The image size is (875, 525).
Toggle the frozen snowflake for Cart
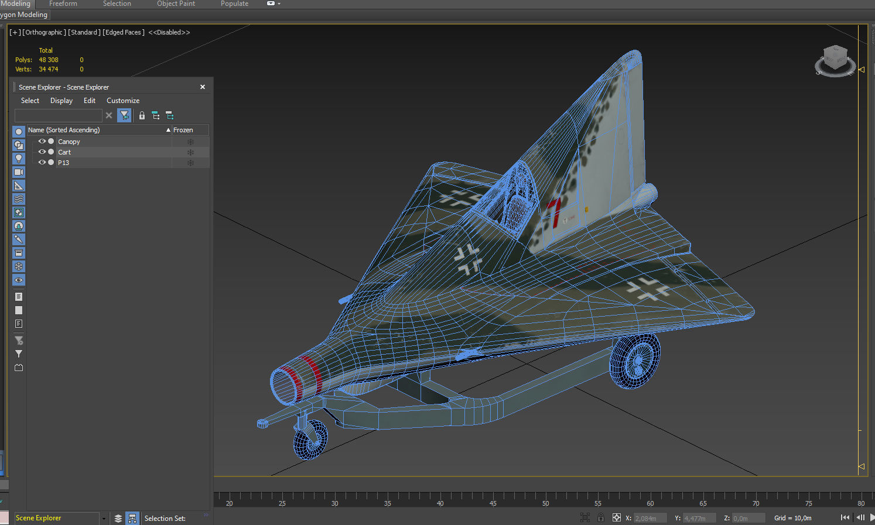click(x=190, y=152)
